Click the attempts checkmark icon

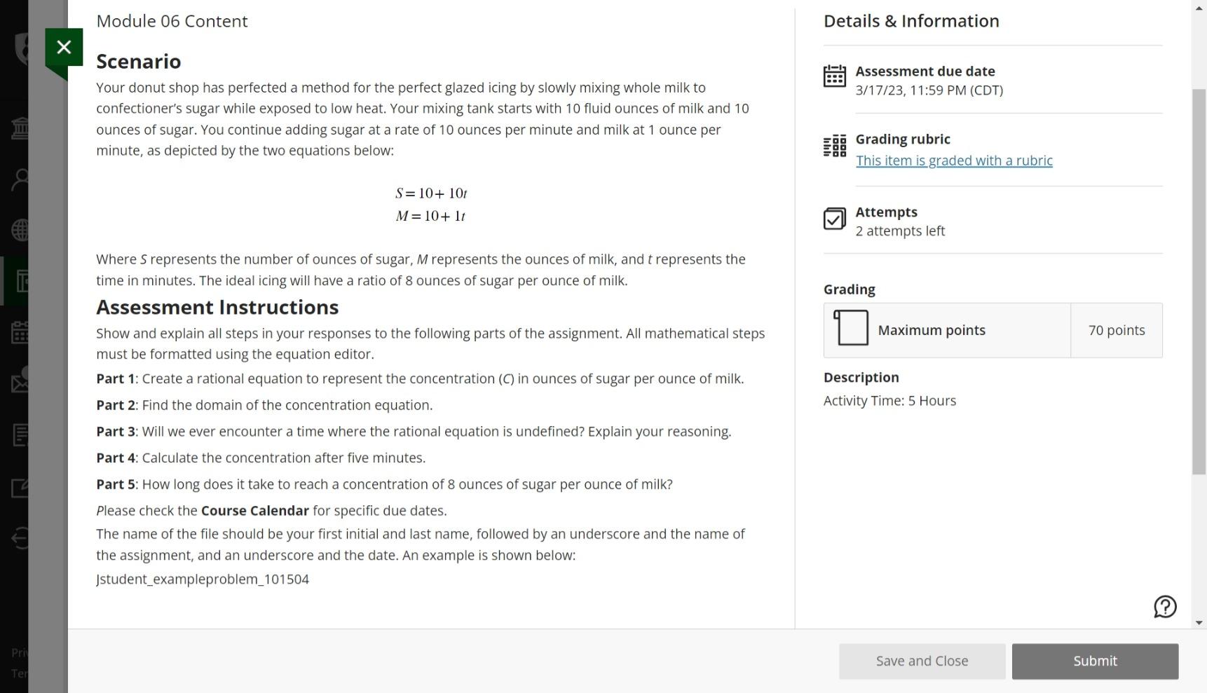coord(834,219)
